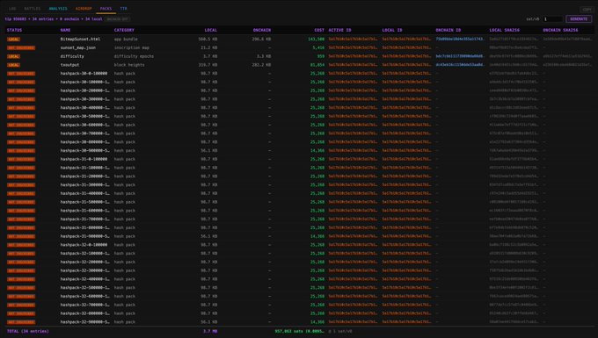
Task: Select the difficulty row name
Action: (x=72, y=56)
